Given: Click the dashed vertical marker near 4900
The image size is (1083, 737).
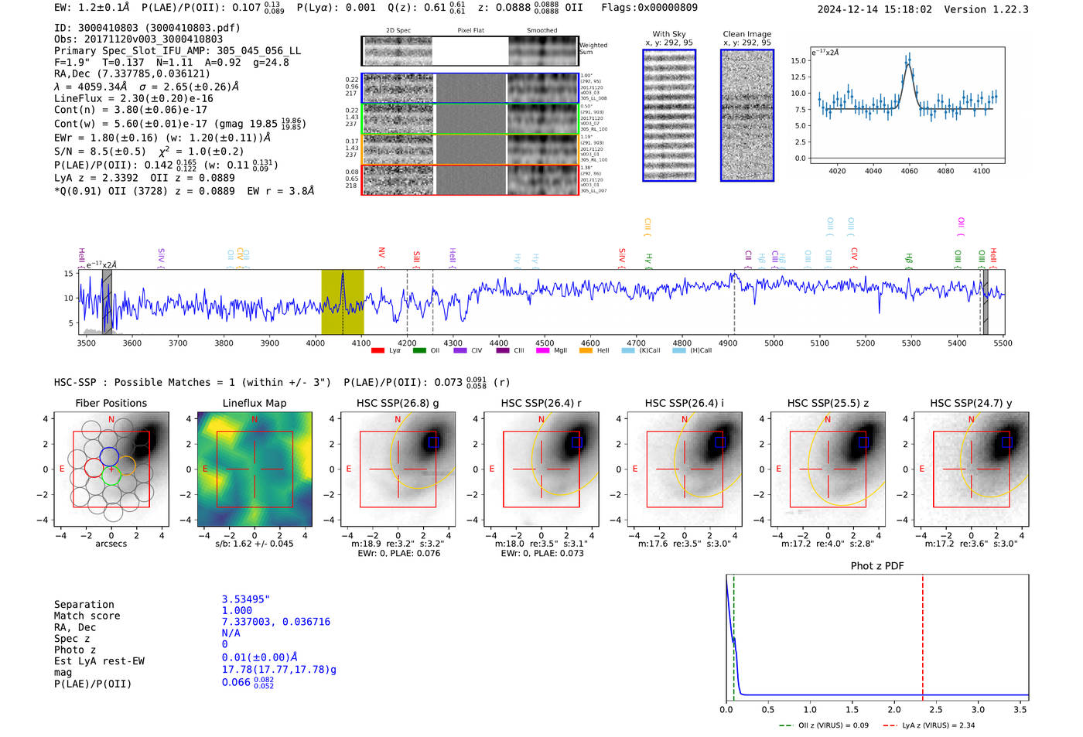Looking at the screenshot, I should pyautogui.click(x=734, y=302).
